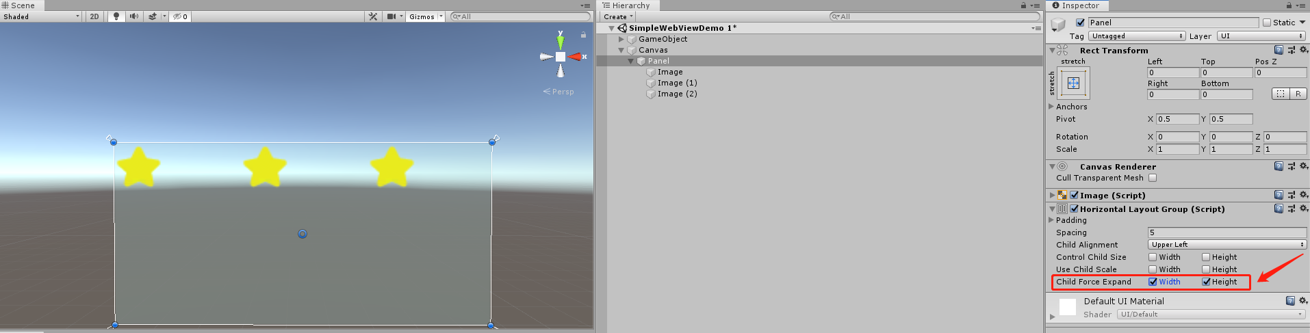Screen dimensions: 1310x333
Task: Expand the Anchors section
Action: 1051,107
